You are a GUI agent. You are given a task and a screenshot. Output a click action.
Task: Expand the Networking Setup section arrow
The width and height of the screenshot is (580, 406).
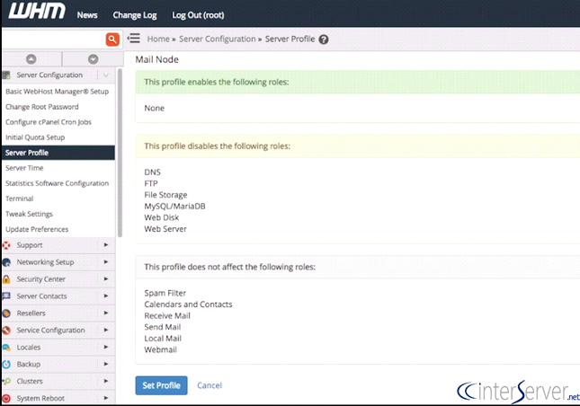pos(106,261)
